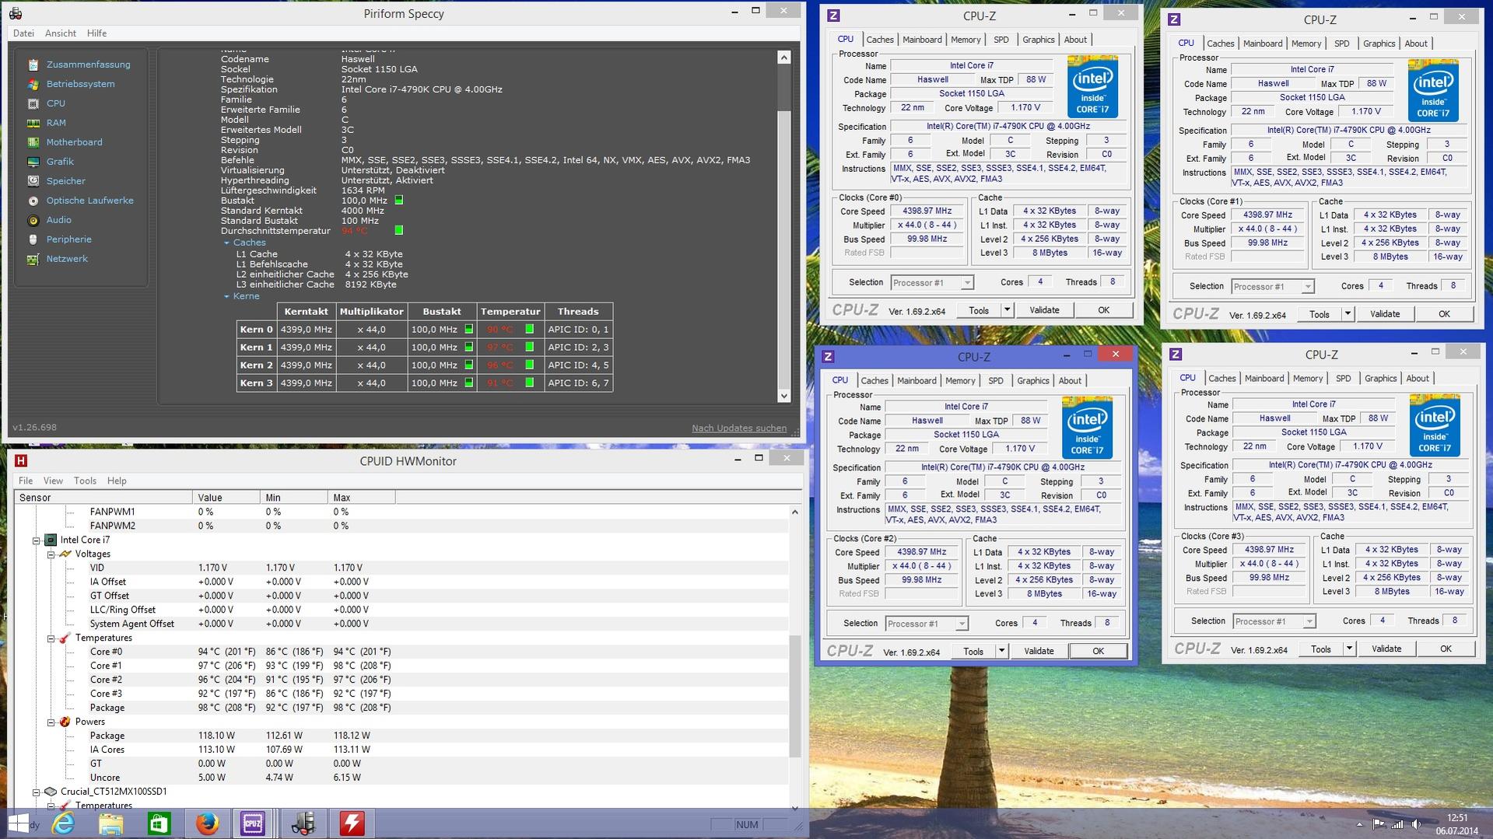Click the Powers flame icon in HWMonitor
This screenshot has height=839, width=1493.
(x=65, y=722)
